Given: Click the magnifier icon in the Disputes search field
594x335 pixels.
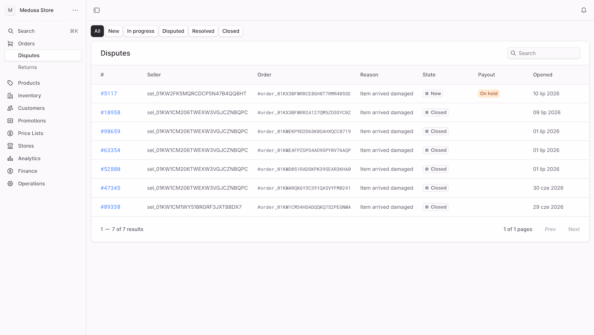Looking at the screenshot, I should click(514, 53).
